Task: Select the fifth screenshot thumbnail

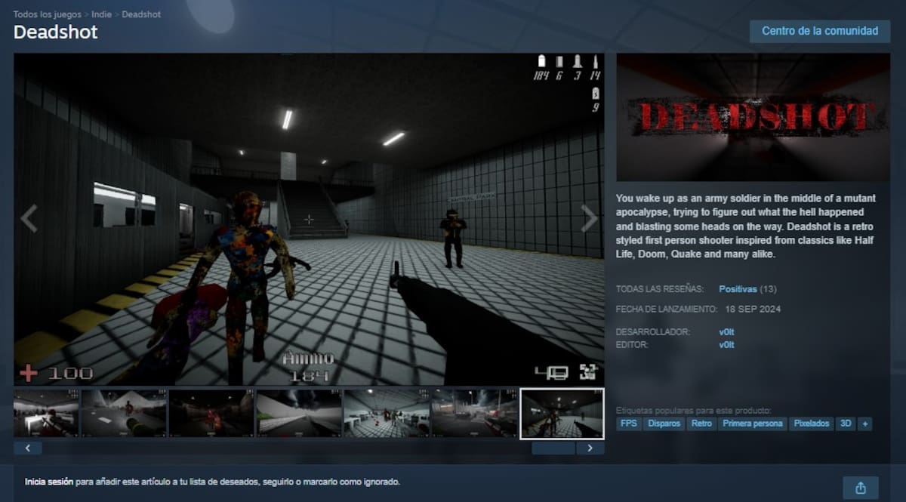Action: tap(387, 413)
